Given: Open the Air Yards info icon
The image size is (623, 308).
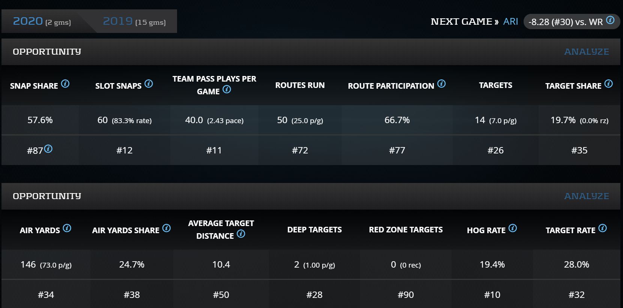Looking at the screenshot, I should pos(67,228).
